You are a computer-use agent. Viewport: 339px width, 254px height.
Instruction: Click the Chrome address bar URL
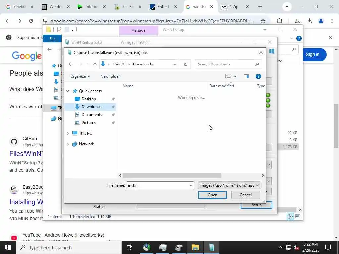(x=152, y=21)
